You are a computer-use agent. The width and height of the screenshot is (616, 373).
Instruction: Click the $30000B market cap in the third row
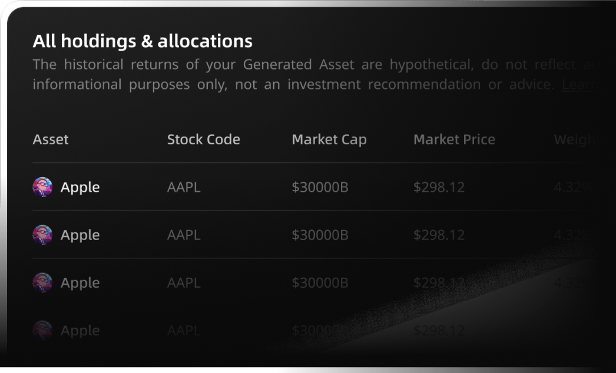pyautogui.click(x=320, y=282)
